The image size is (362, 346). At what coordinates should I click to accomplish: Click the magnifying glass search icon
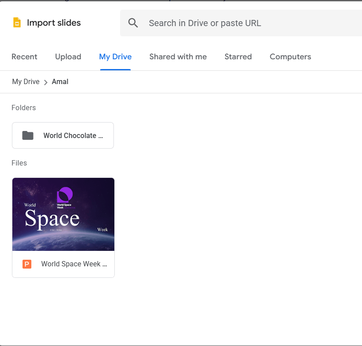point(133,23)
